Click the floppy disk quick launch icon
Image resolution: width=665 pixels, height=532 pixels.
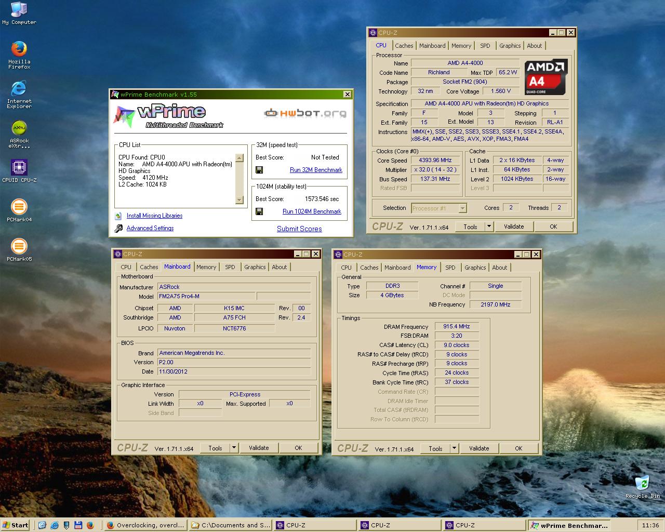78,525
